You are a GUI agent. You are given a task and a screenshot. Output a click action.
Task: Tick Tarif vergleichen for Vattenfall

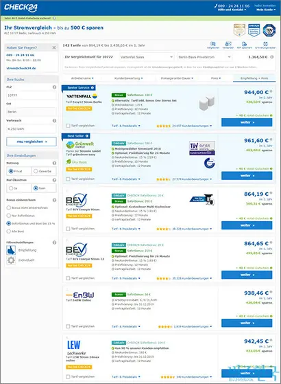[68, 126]
